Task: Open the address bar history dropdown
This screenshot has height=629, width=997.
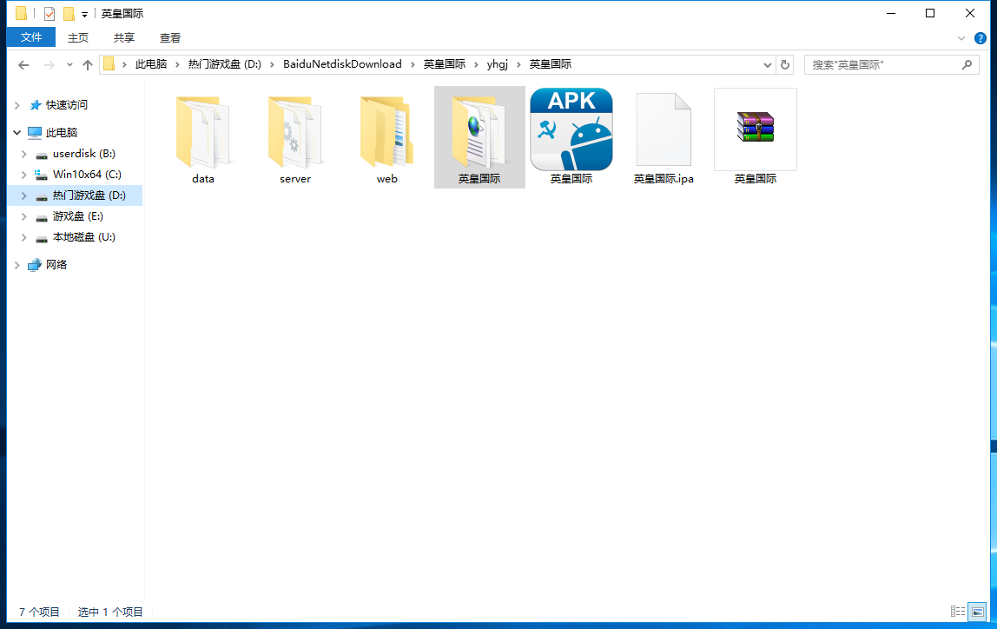Action: (768, 65)
